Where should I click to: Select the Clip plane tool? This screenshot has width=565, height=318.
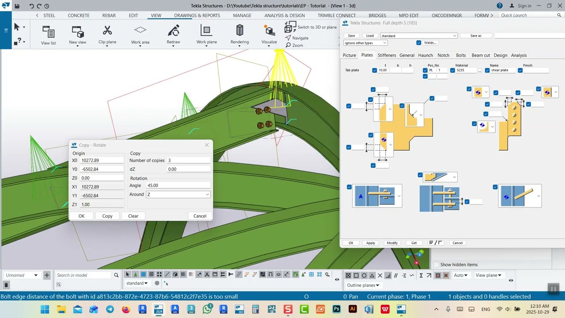107,35
